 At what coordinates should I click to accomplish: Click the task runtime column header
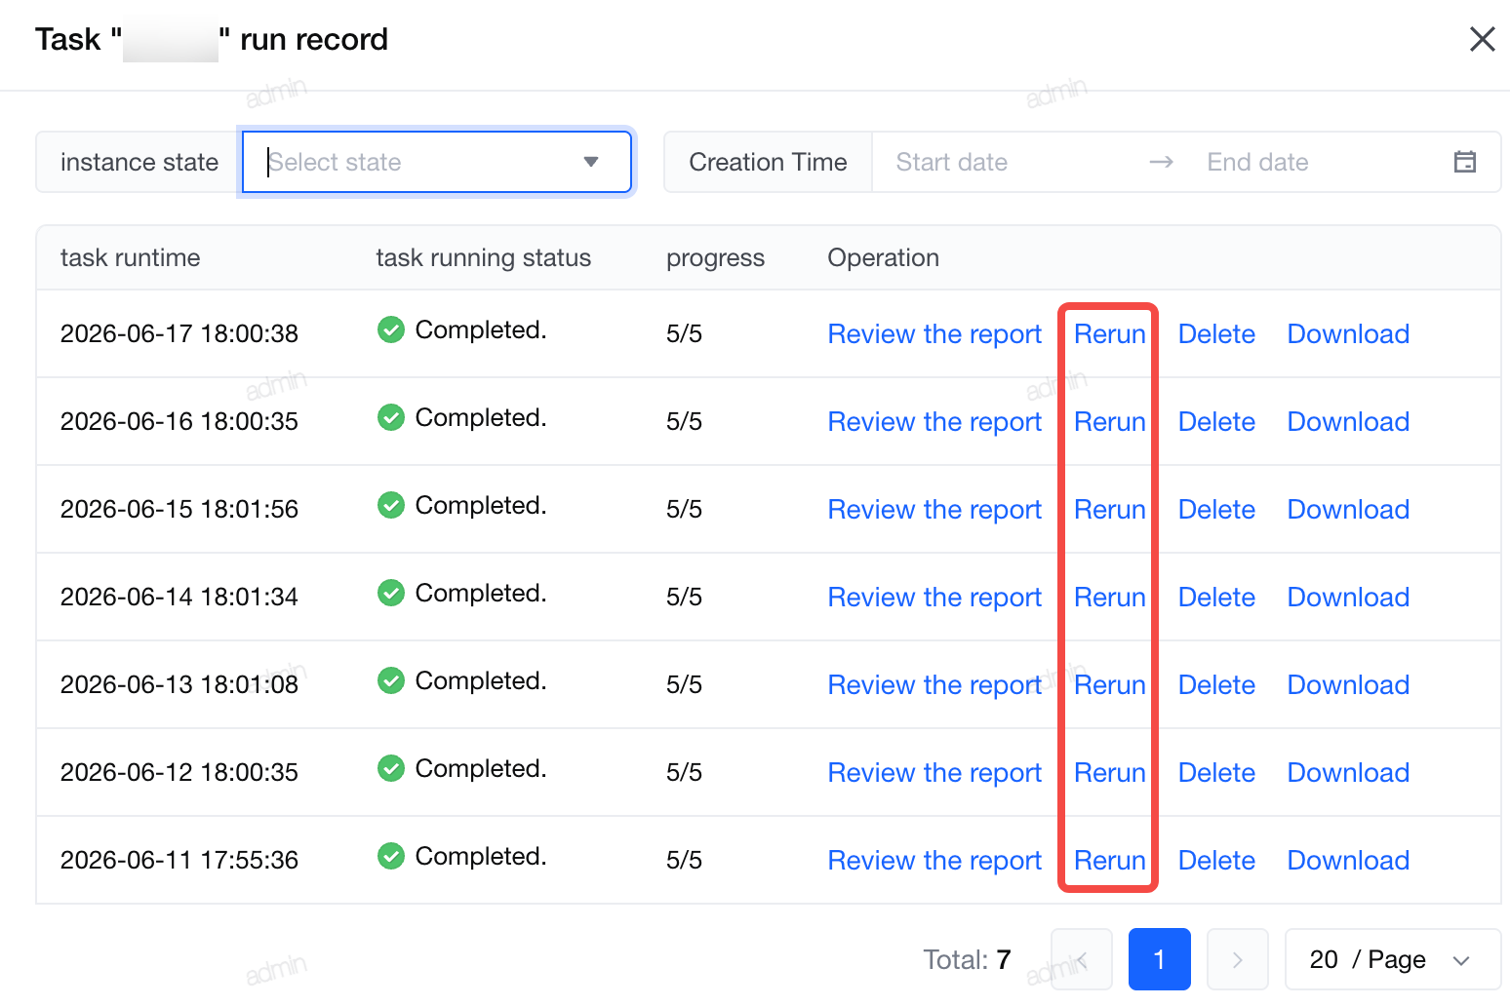click(x=130, y=257)
